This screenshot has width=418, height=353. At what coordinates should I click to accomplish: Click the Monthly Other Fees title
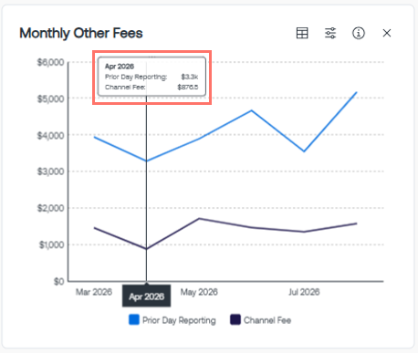(x=81, y=33)
